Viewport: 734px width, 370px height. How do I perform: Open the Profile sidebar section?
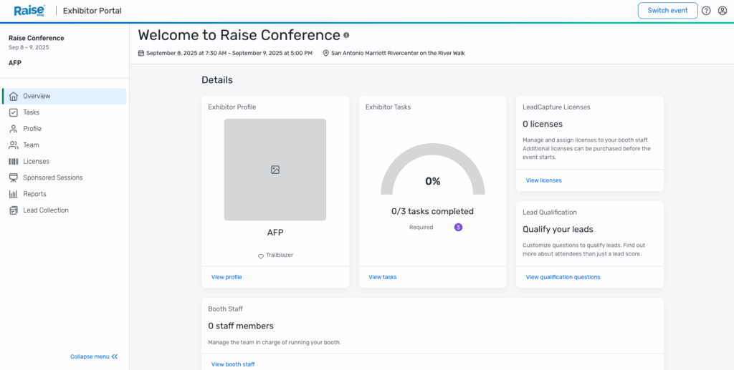click(x=64, y=129)
